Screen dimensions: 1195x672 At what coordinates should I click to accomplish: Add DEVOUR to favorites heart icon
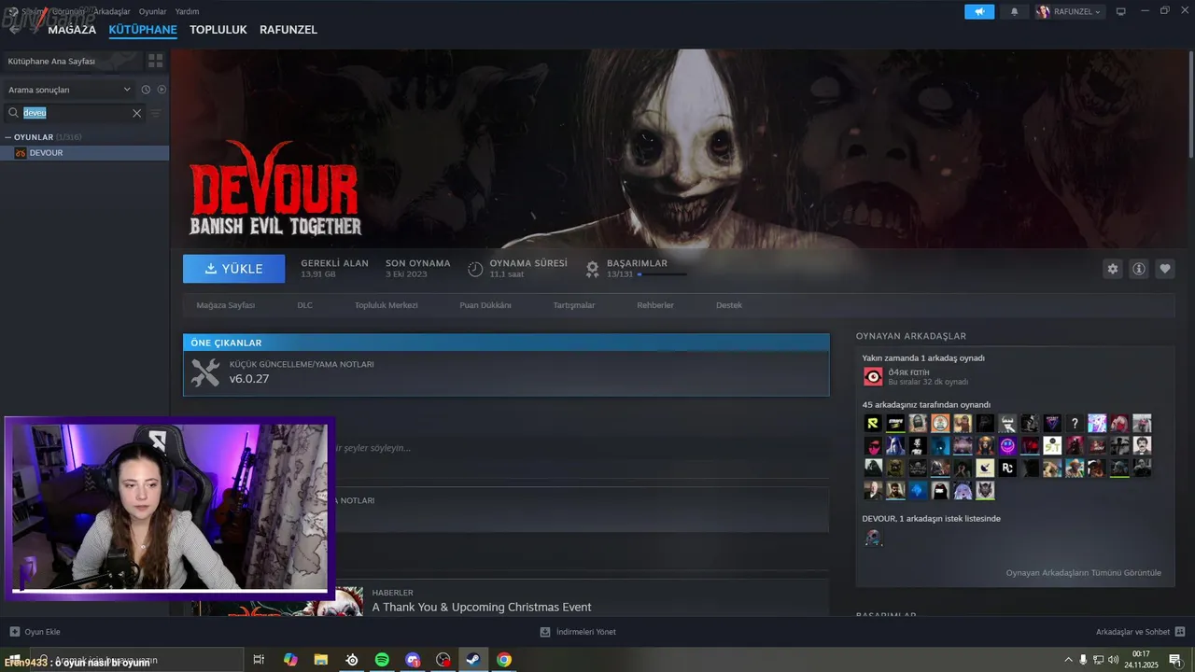click(1165, 269)
